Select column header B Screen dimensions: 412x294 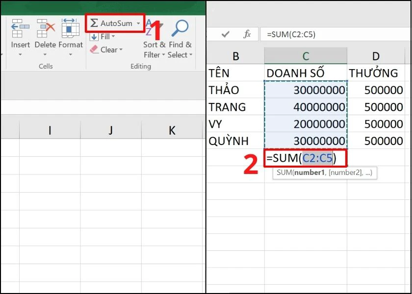(236, 56)
